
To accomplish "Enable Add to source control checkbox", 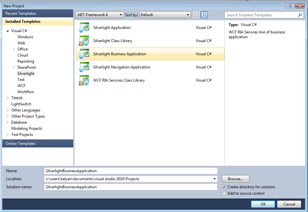I will pos(224,193).
